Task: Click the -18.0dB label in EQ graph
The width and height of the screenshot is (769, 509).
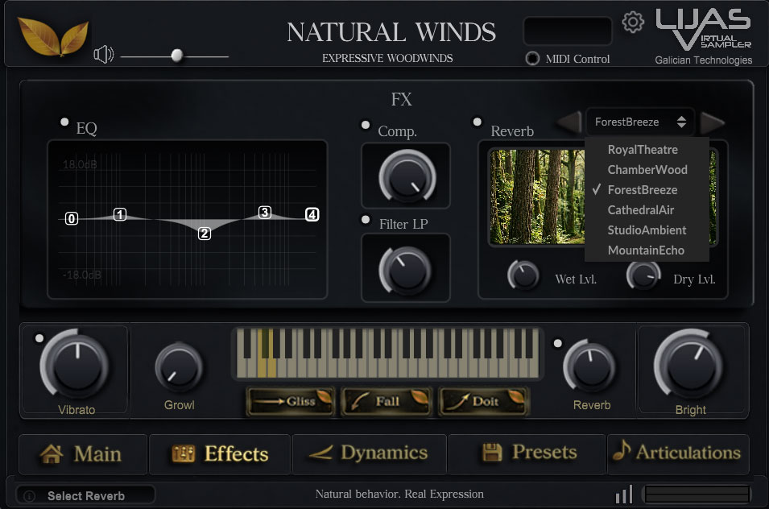Action: pos(82,275)
